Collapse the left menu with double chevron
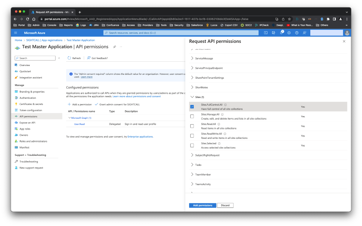362x226 pixels. [x=59, y=58]
